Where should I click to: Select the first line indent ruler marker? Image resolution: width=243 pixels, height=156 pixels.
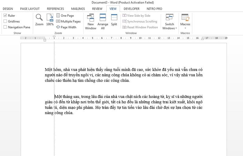click(54, 37)
